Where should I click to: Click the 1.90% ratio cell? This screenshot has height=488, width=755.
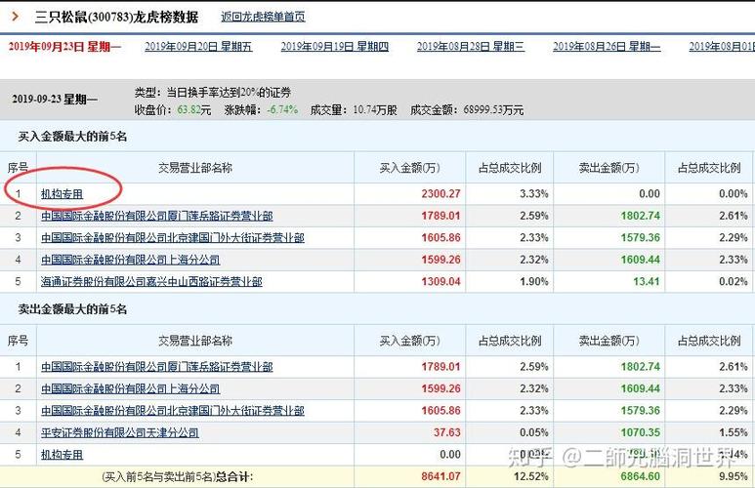pyautogui.click(x=534, y=281)
